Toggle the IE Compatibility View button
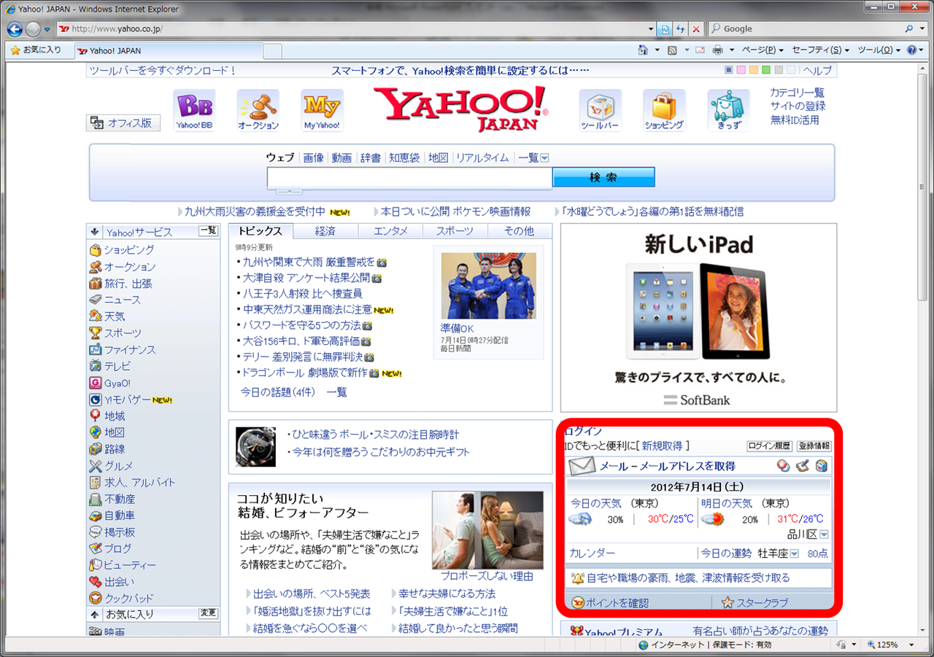Screen dimensions: 934x657 665,29
